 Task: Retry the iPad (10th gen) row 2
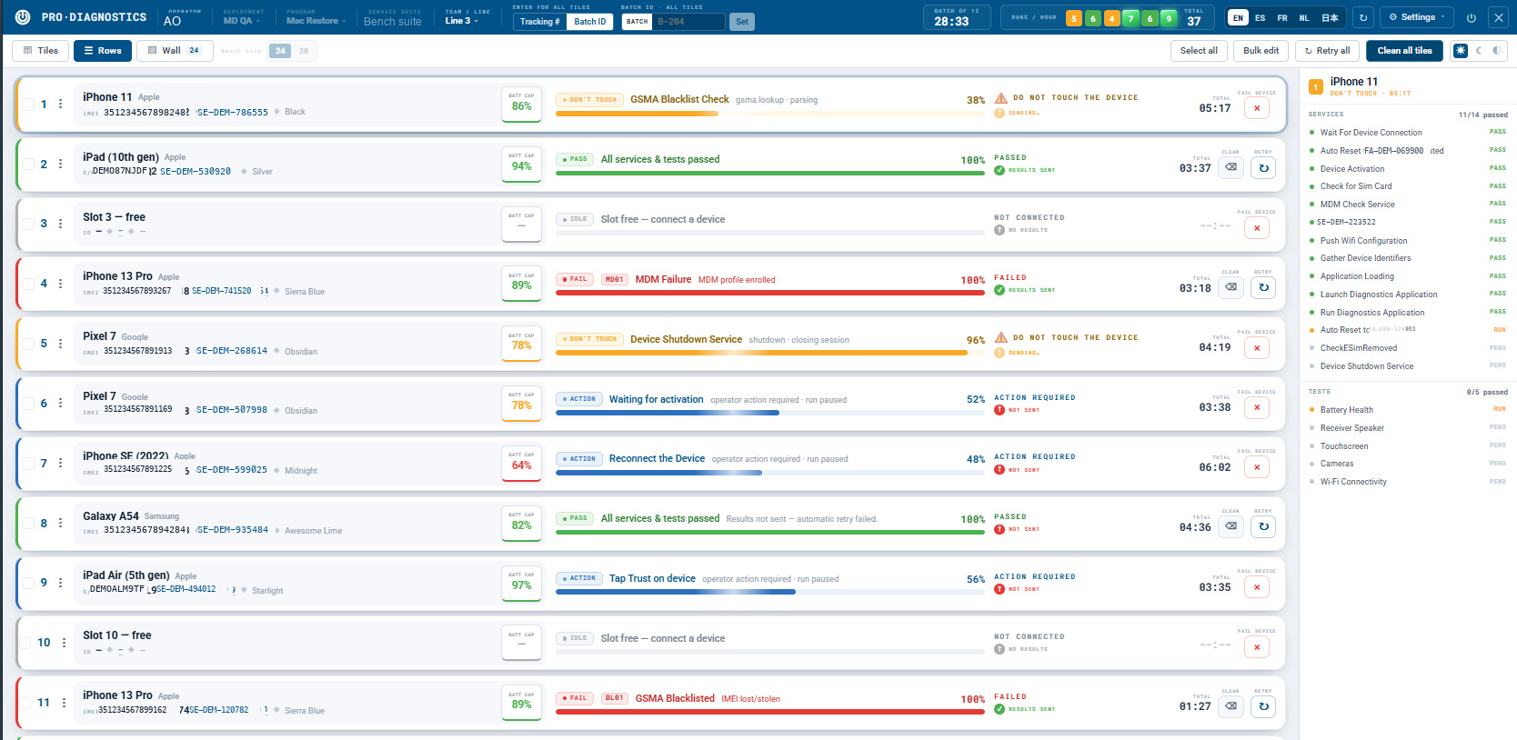(x=1263, y=168)
